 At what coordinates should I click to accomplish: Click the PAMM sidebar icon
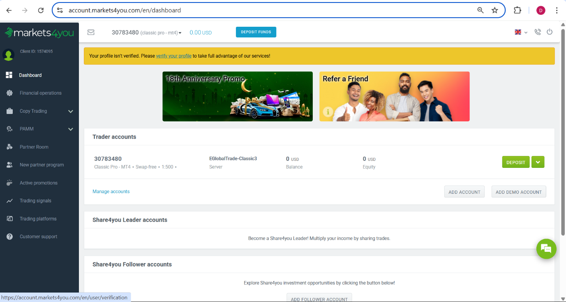coord(9,129)
